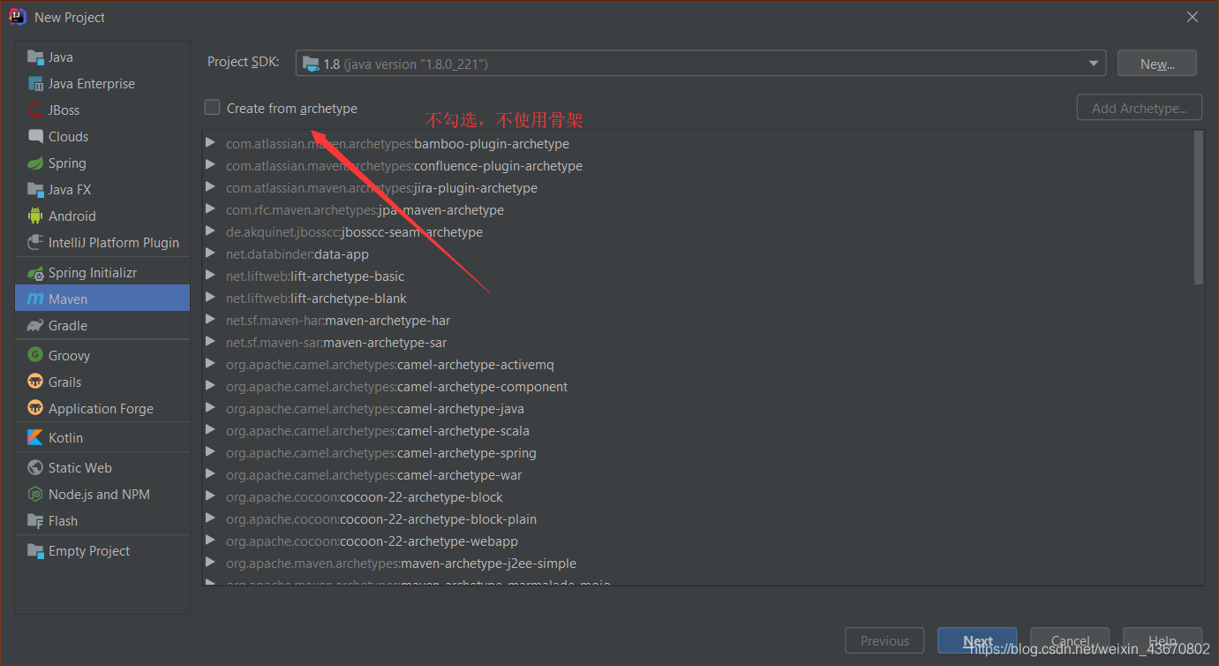Click the Empty Project icon

pos(35,550)
